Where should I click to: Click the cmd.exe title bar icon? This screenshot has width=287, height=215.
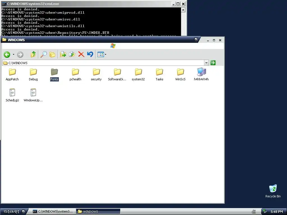click(x=4, y=4)
